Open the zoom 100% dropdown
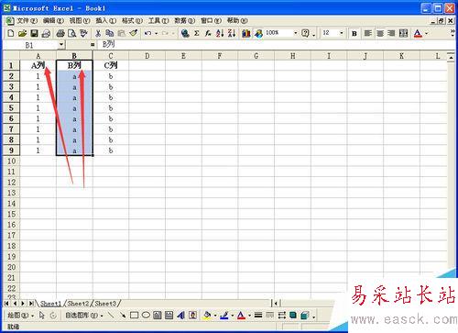Image resolution: width=458 pixels, height=333 pixels. [295, 33]
